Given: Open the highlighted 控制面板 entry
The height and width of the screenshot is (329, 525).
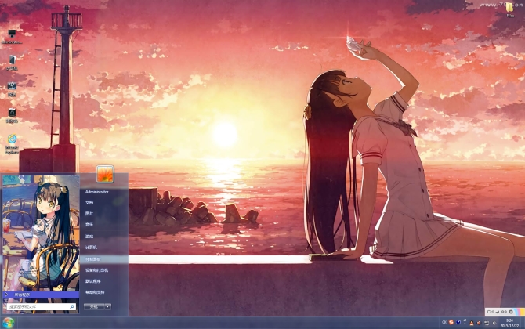Looking at the screenshot, I should point(104,259).
